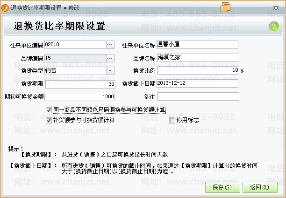Click the browse button beside 品牌编码

coord(110,58)
